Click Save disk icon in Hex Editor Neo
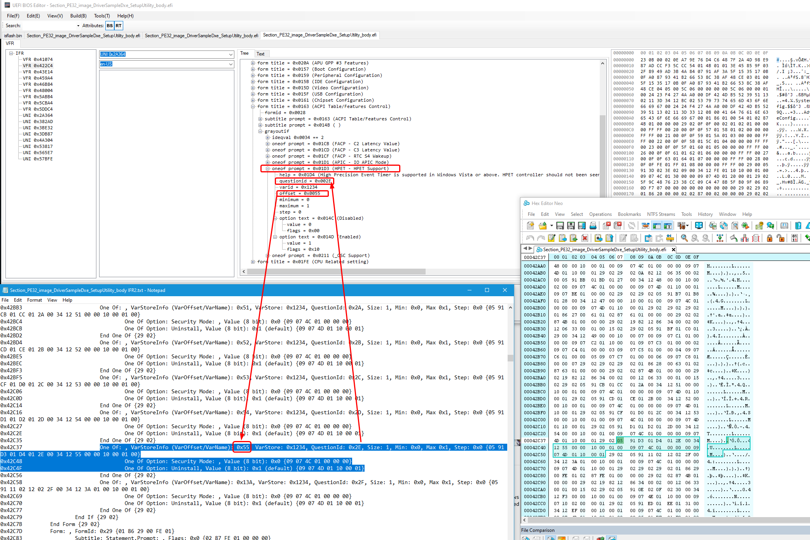Image resolution: width=810 pixels, height=540 pixels. click(560, 226)
